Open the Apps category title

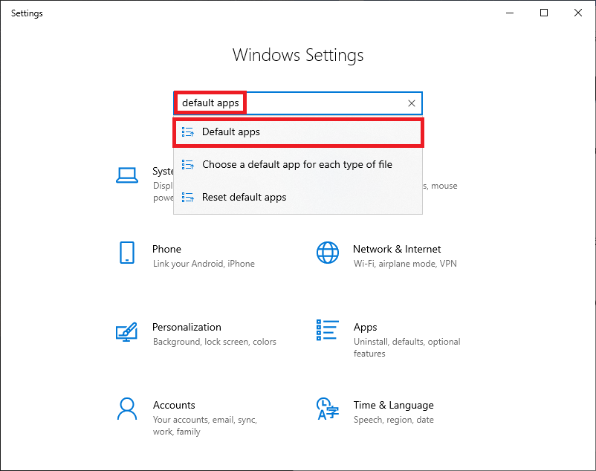(x=366, y=328)
